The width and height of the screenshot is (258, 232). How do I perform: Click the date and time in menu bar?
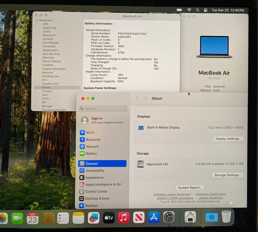228,10
